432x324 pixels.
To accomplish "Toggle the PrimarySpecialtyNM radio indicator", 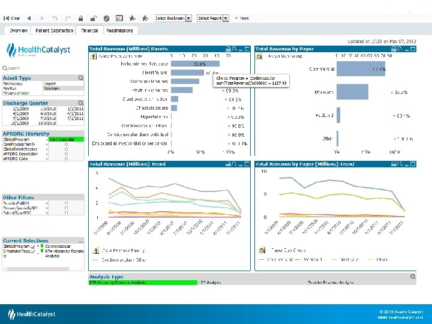I will 66,208.
